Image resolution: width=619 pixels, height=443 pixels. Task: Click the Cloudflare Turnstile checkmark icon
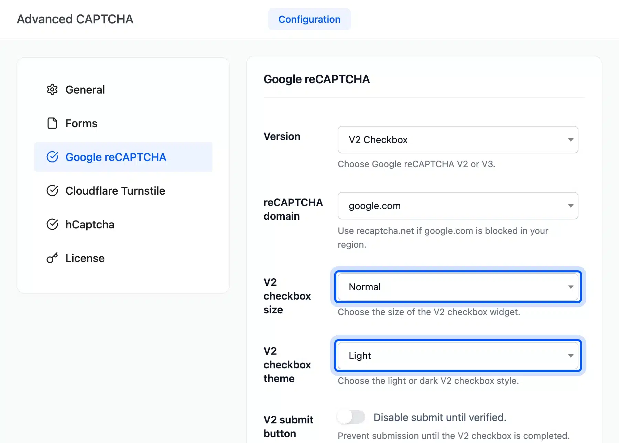(x=52, y=191)
